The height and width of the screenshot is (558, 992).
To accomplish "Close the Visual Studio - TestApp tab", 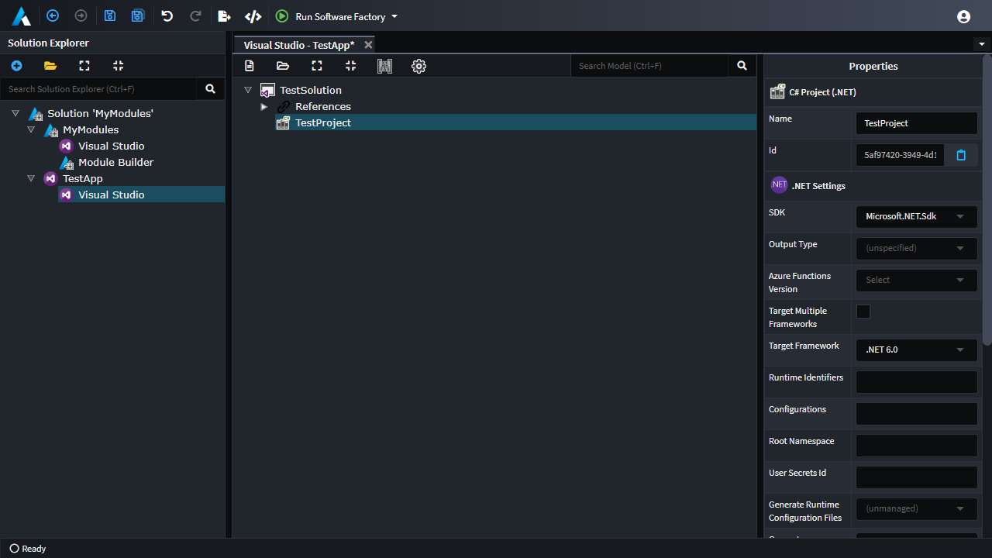I will [368, 45].
